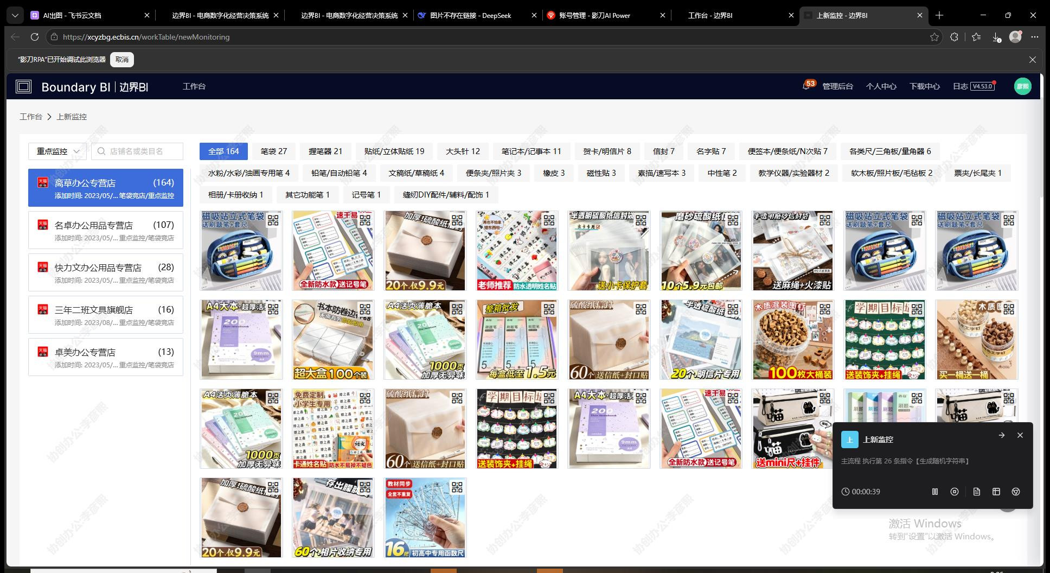Open the 10个5.9元包邮 product thumbnail
1050x573 pixels.
pos(701,251)
